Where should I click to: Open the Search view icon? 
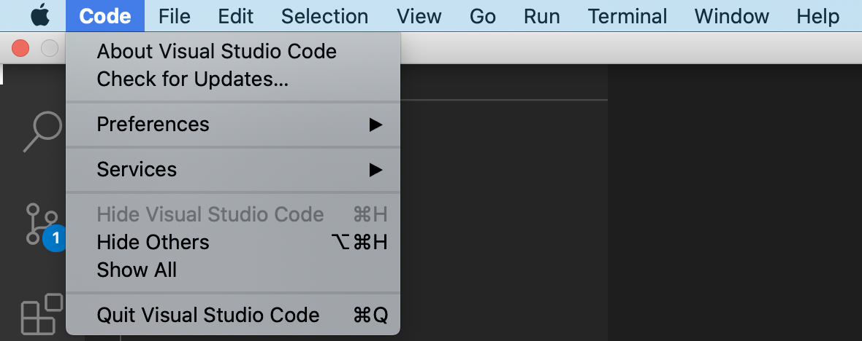42,132
